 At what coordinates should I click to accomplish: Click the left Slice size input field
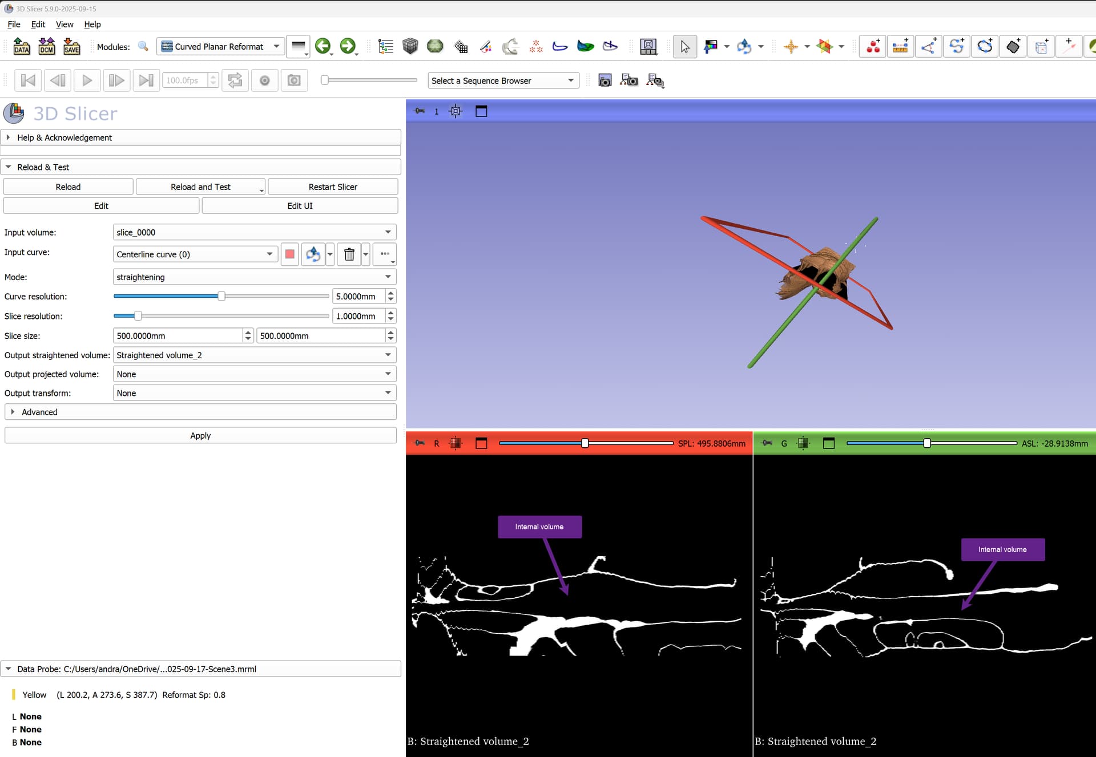(177, 336)
